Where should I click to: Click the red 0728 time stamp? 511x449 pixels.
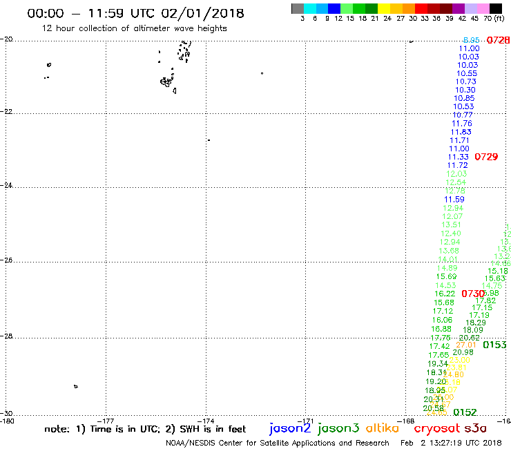tap(498, 40)
